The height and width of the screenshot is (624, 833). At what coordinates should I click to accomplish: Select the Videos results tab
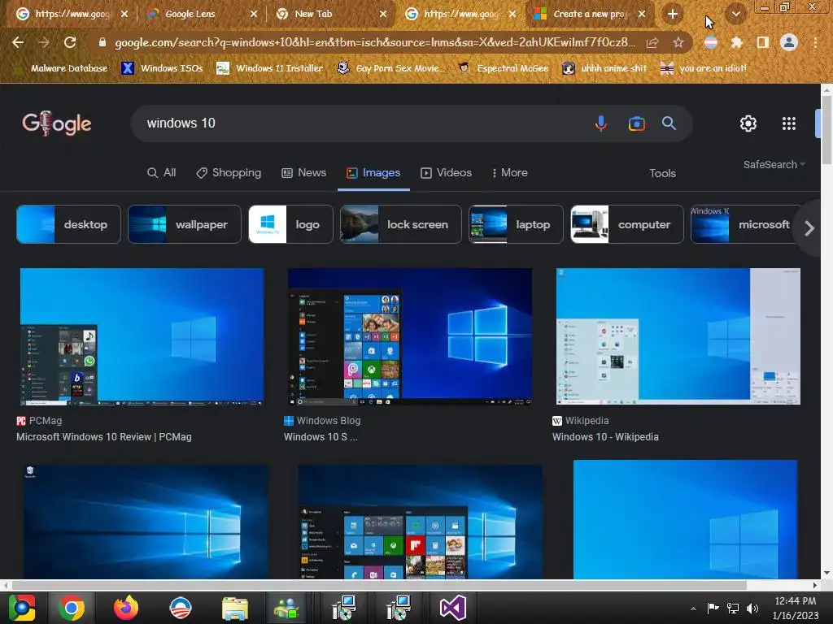point(447,173)
